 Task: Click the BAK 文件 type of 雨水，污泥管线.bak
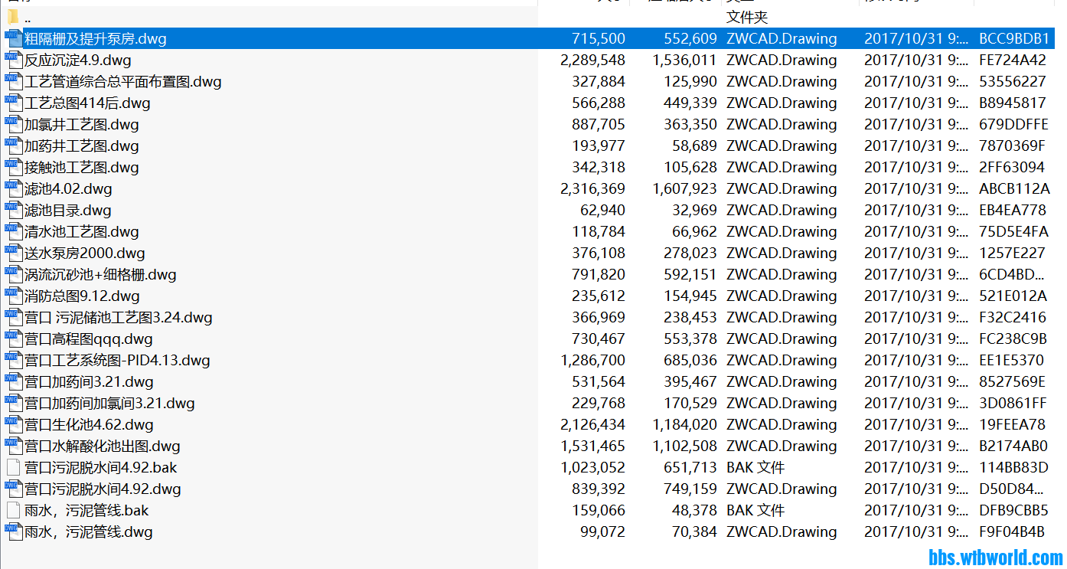(x=755, y=510)
